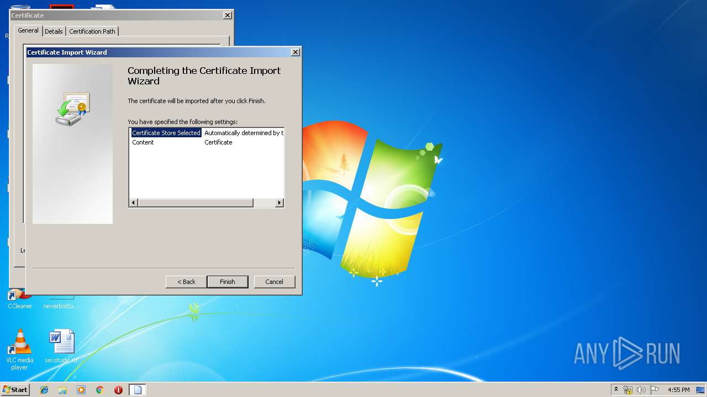Open Windows Media Player from the taskbar
This screenshot has width=707, height=397.
tap(81, 390)
